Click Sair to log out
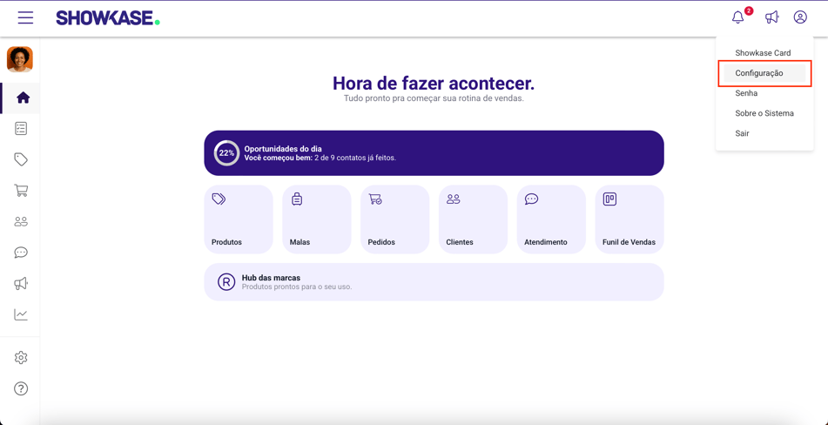The width and height of the screenshot is (828, 425). coord(742,133)
